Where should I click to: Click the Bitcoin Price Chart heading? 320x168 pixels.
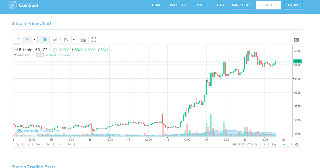[31, 23]
